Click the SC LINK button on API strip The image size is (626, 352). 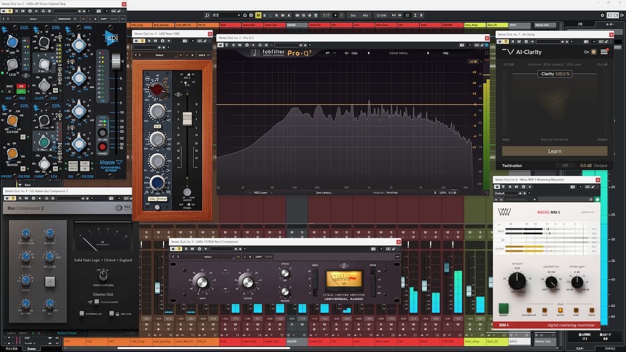coord(102,133)
